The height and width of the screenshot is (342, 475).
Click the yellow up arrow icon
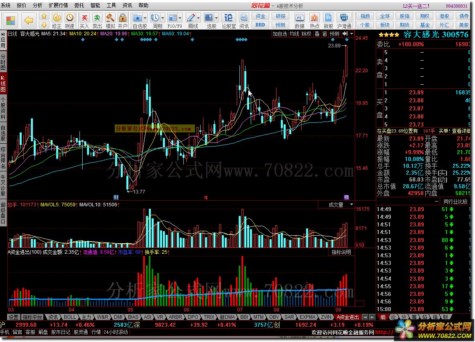44,16
